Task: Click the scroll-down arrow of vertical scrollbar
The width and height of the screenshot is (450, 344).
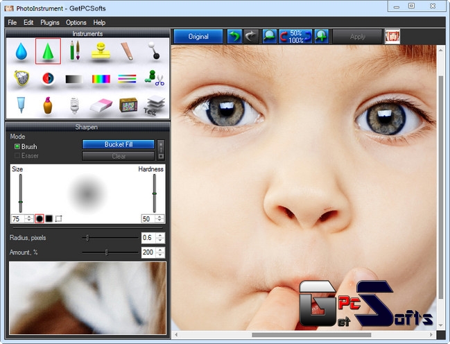Action: point(441,326)
